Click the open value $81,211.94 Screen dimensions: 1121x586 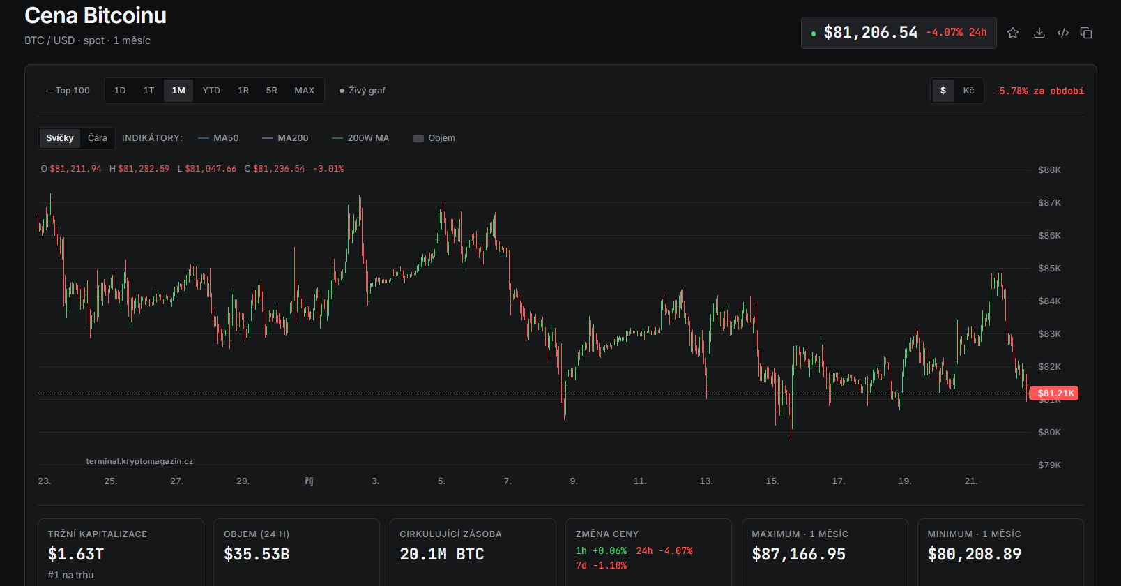coord(75,169)
